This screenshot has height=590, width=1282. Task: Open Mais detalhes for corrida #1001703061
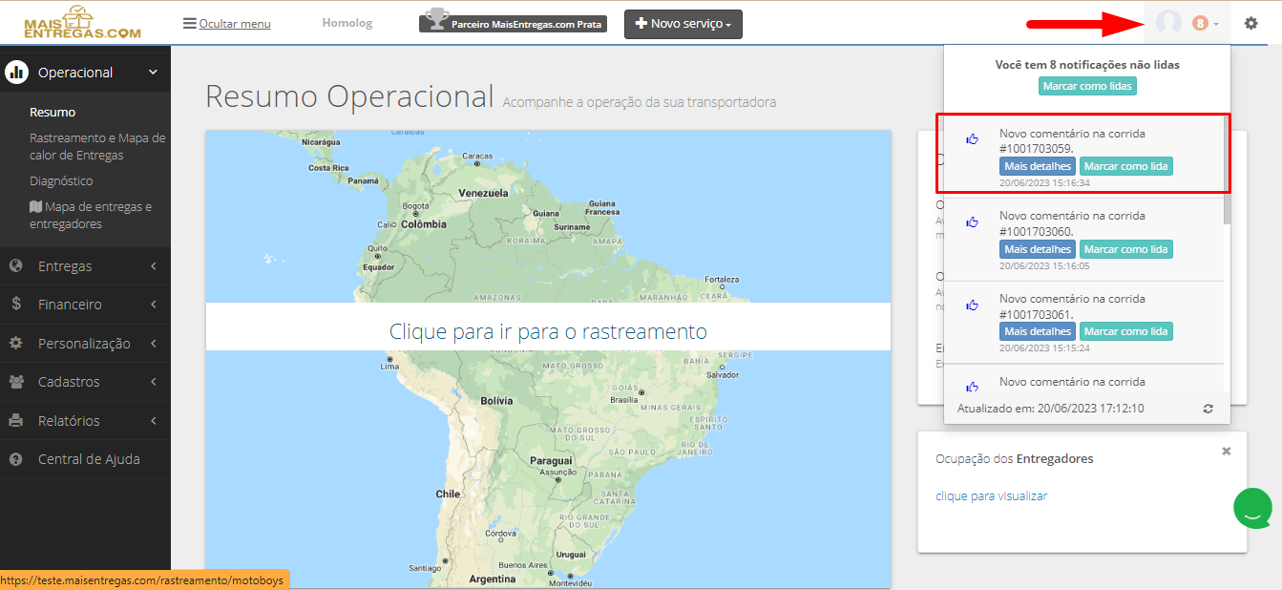pyautogui.click(x=1038, y=331)
